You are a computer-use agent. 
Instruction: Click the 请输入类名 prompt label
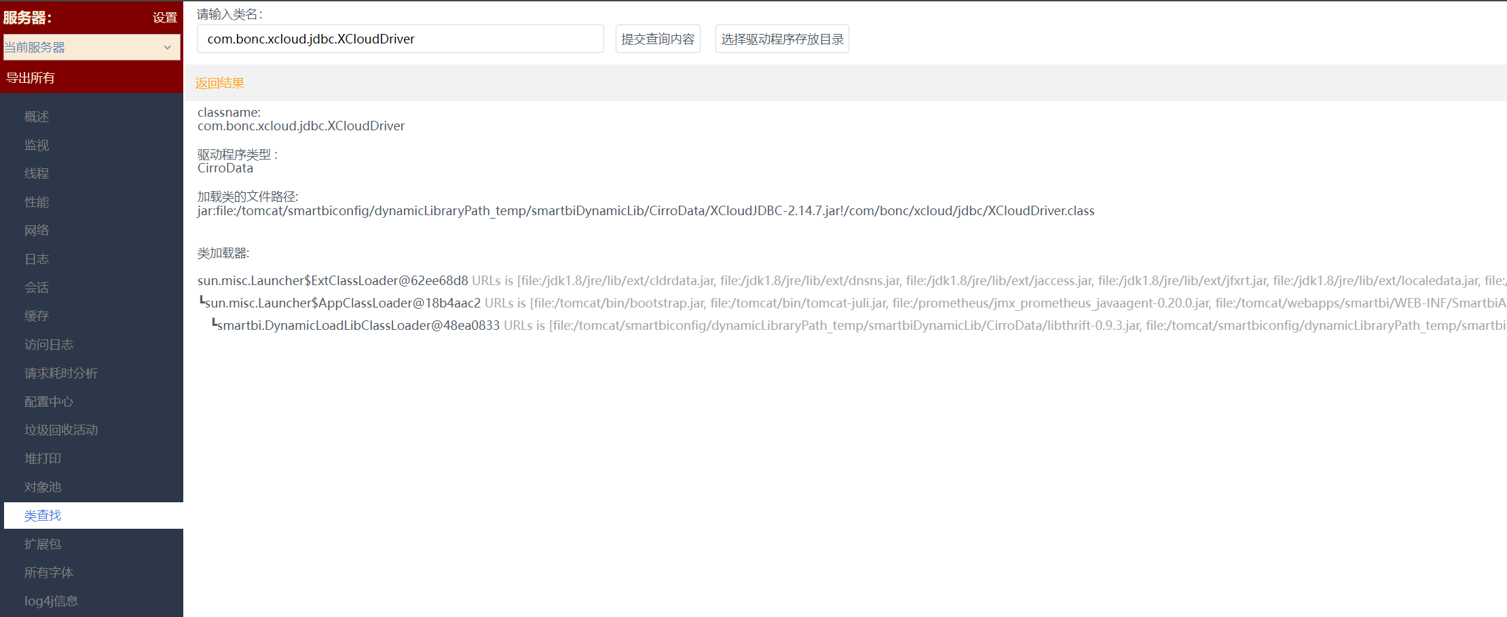[229, 14]
